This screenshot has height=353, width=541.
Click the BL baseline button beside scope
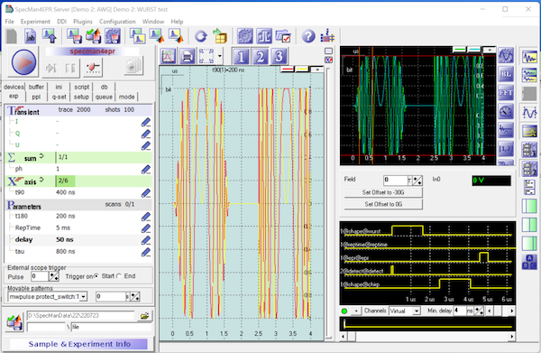click(506, 74)
